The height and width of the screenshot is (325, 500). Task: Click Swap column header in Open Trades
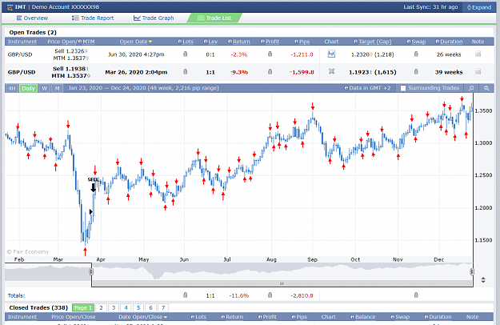[416, 42]
